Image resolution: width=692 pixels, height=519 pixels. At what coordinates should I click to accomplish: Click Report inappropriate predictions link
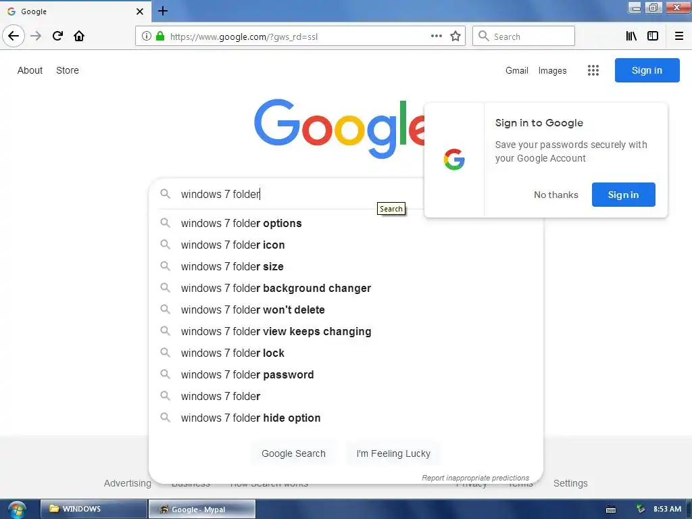pyautogui.click(x=475, y=478)
